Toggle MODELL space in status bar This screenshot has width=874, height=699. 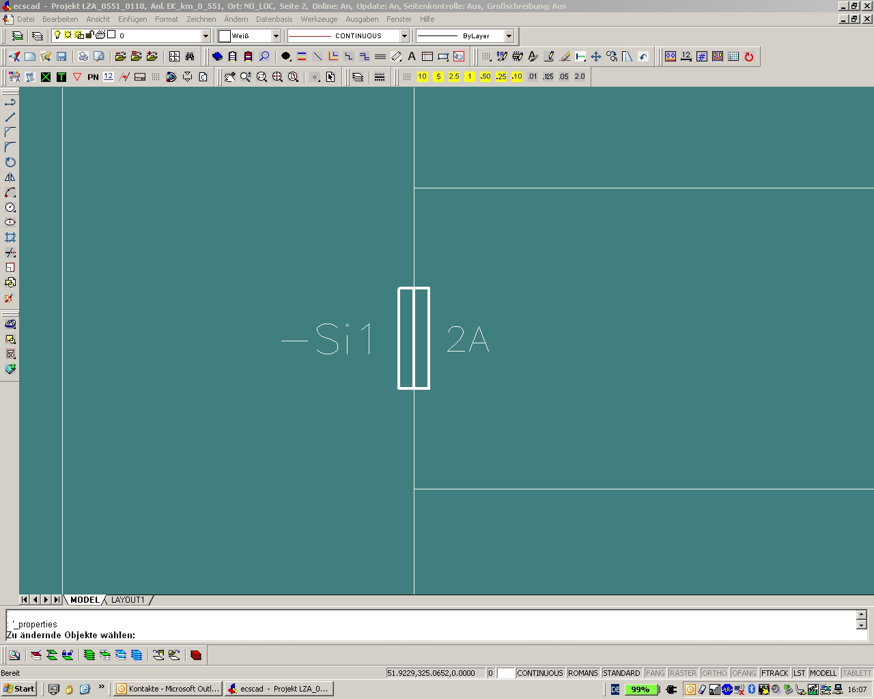point(823,673)
